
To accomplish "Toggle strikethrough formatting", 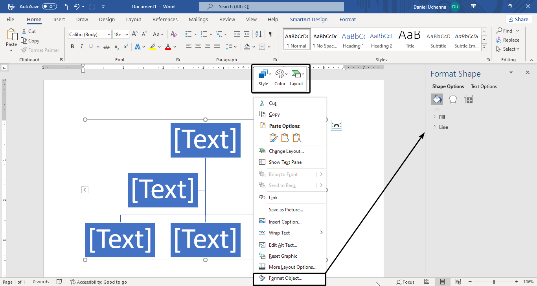I will [106, 46].
